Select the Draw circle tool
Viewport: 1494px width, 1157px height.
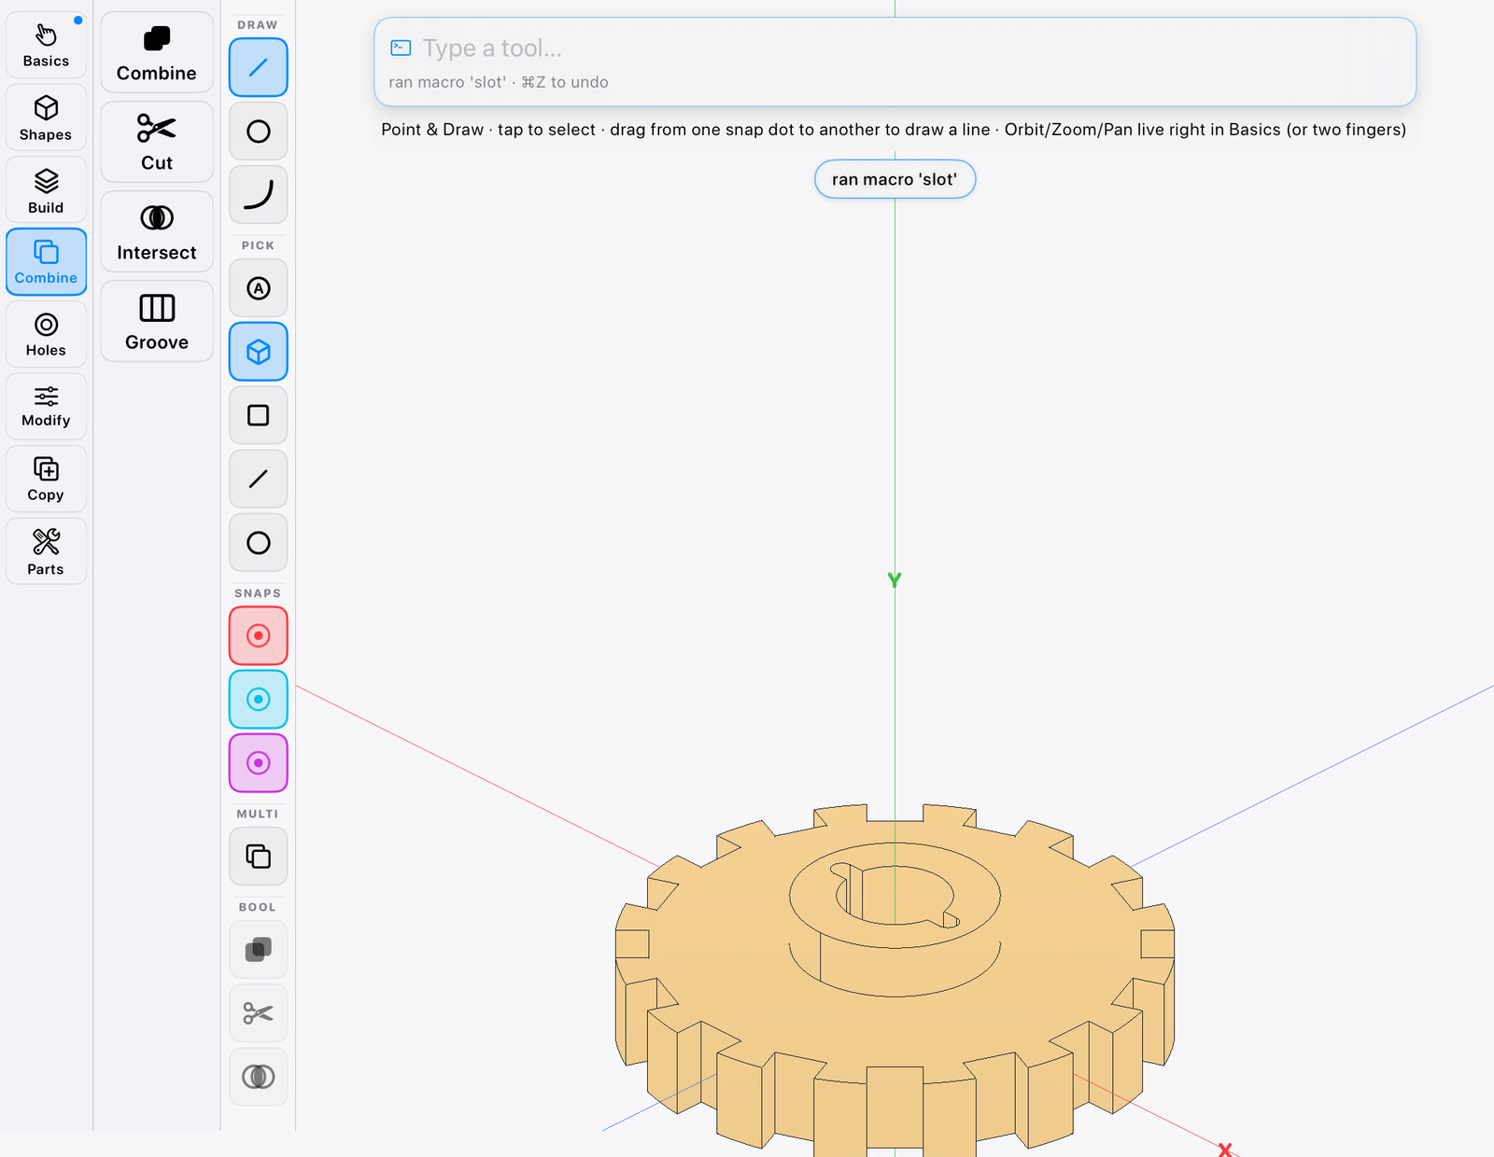coord(259,131)
